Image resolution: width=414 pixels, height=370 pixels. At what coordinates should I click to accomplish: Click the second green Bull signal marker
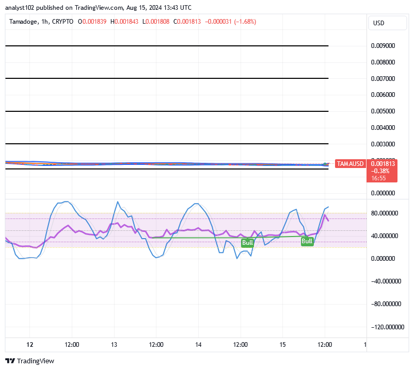click(x=307, y=241)
